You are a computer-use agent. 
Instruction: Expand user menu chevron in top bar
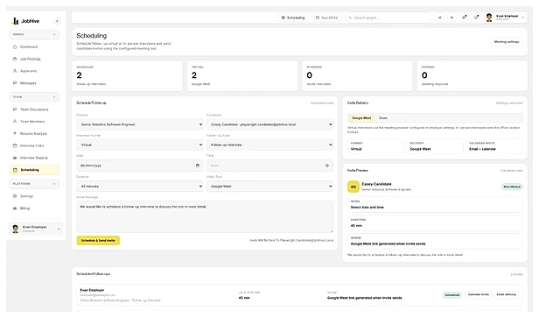pos(523,18)
